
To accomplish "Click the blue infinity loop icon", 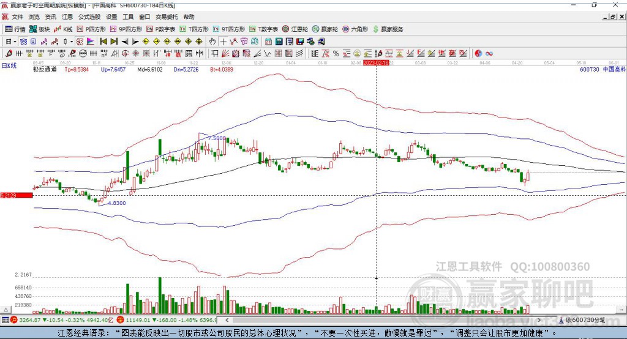I will (489, 54).
